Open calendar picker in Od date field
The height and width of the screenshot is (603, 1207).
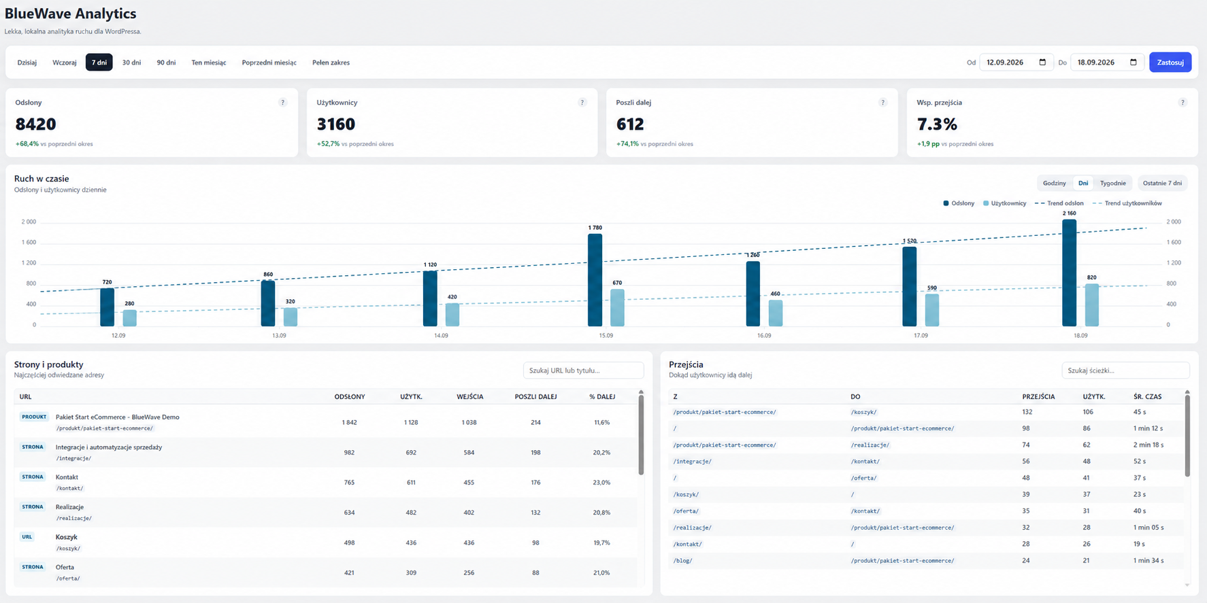[x=1042, y=63]
